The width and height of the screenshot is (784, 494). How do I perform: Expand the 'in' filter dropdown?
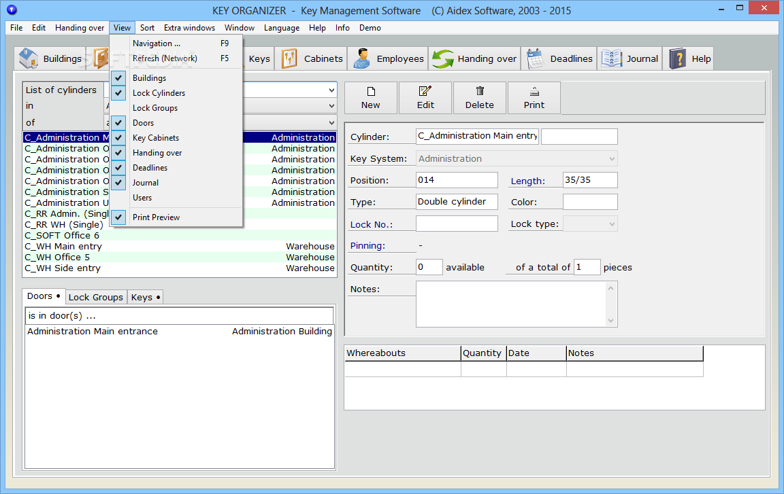[331, 106]
